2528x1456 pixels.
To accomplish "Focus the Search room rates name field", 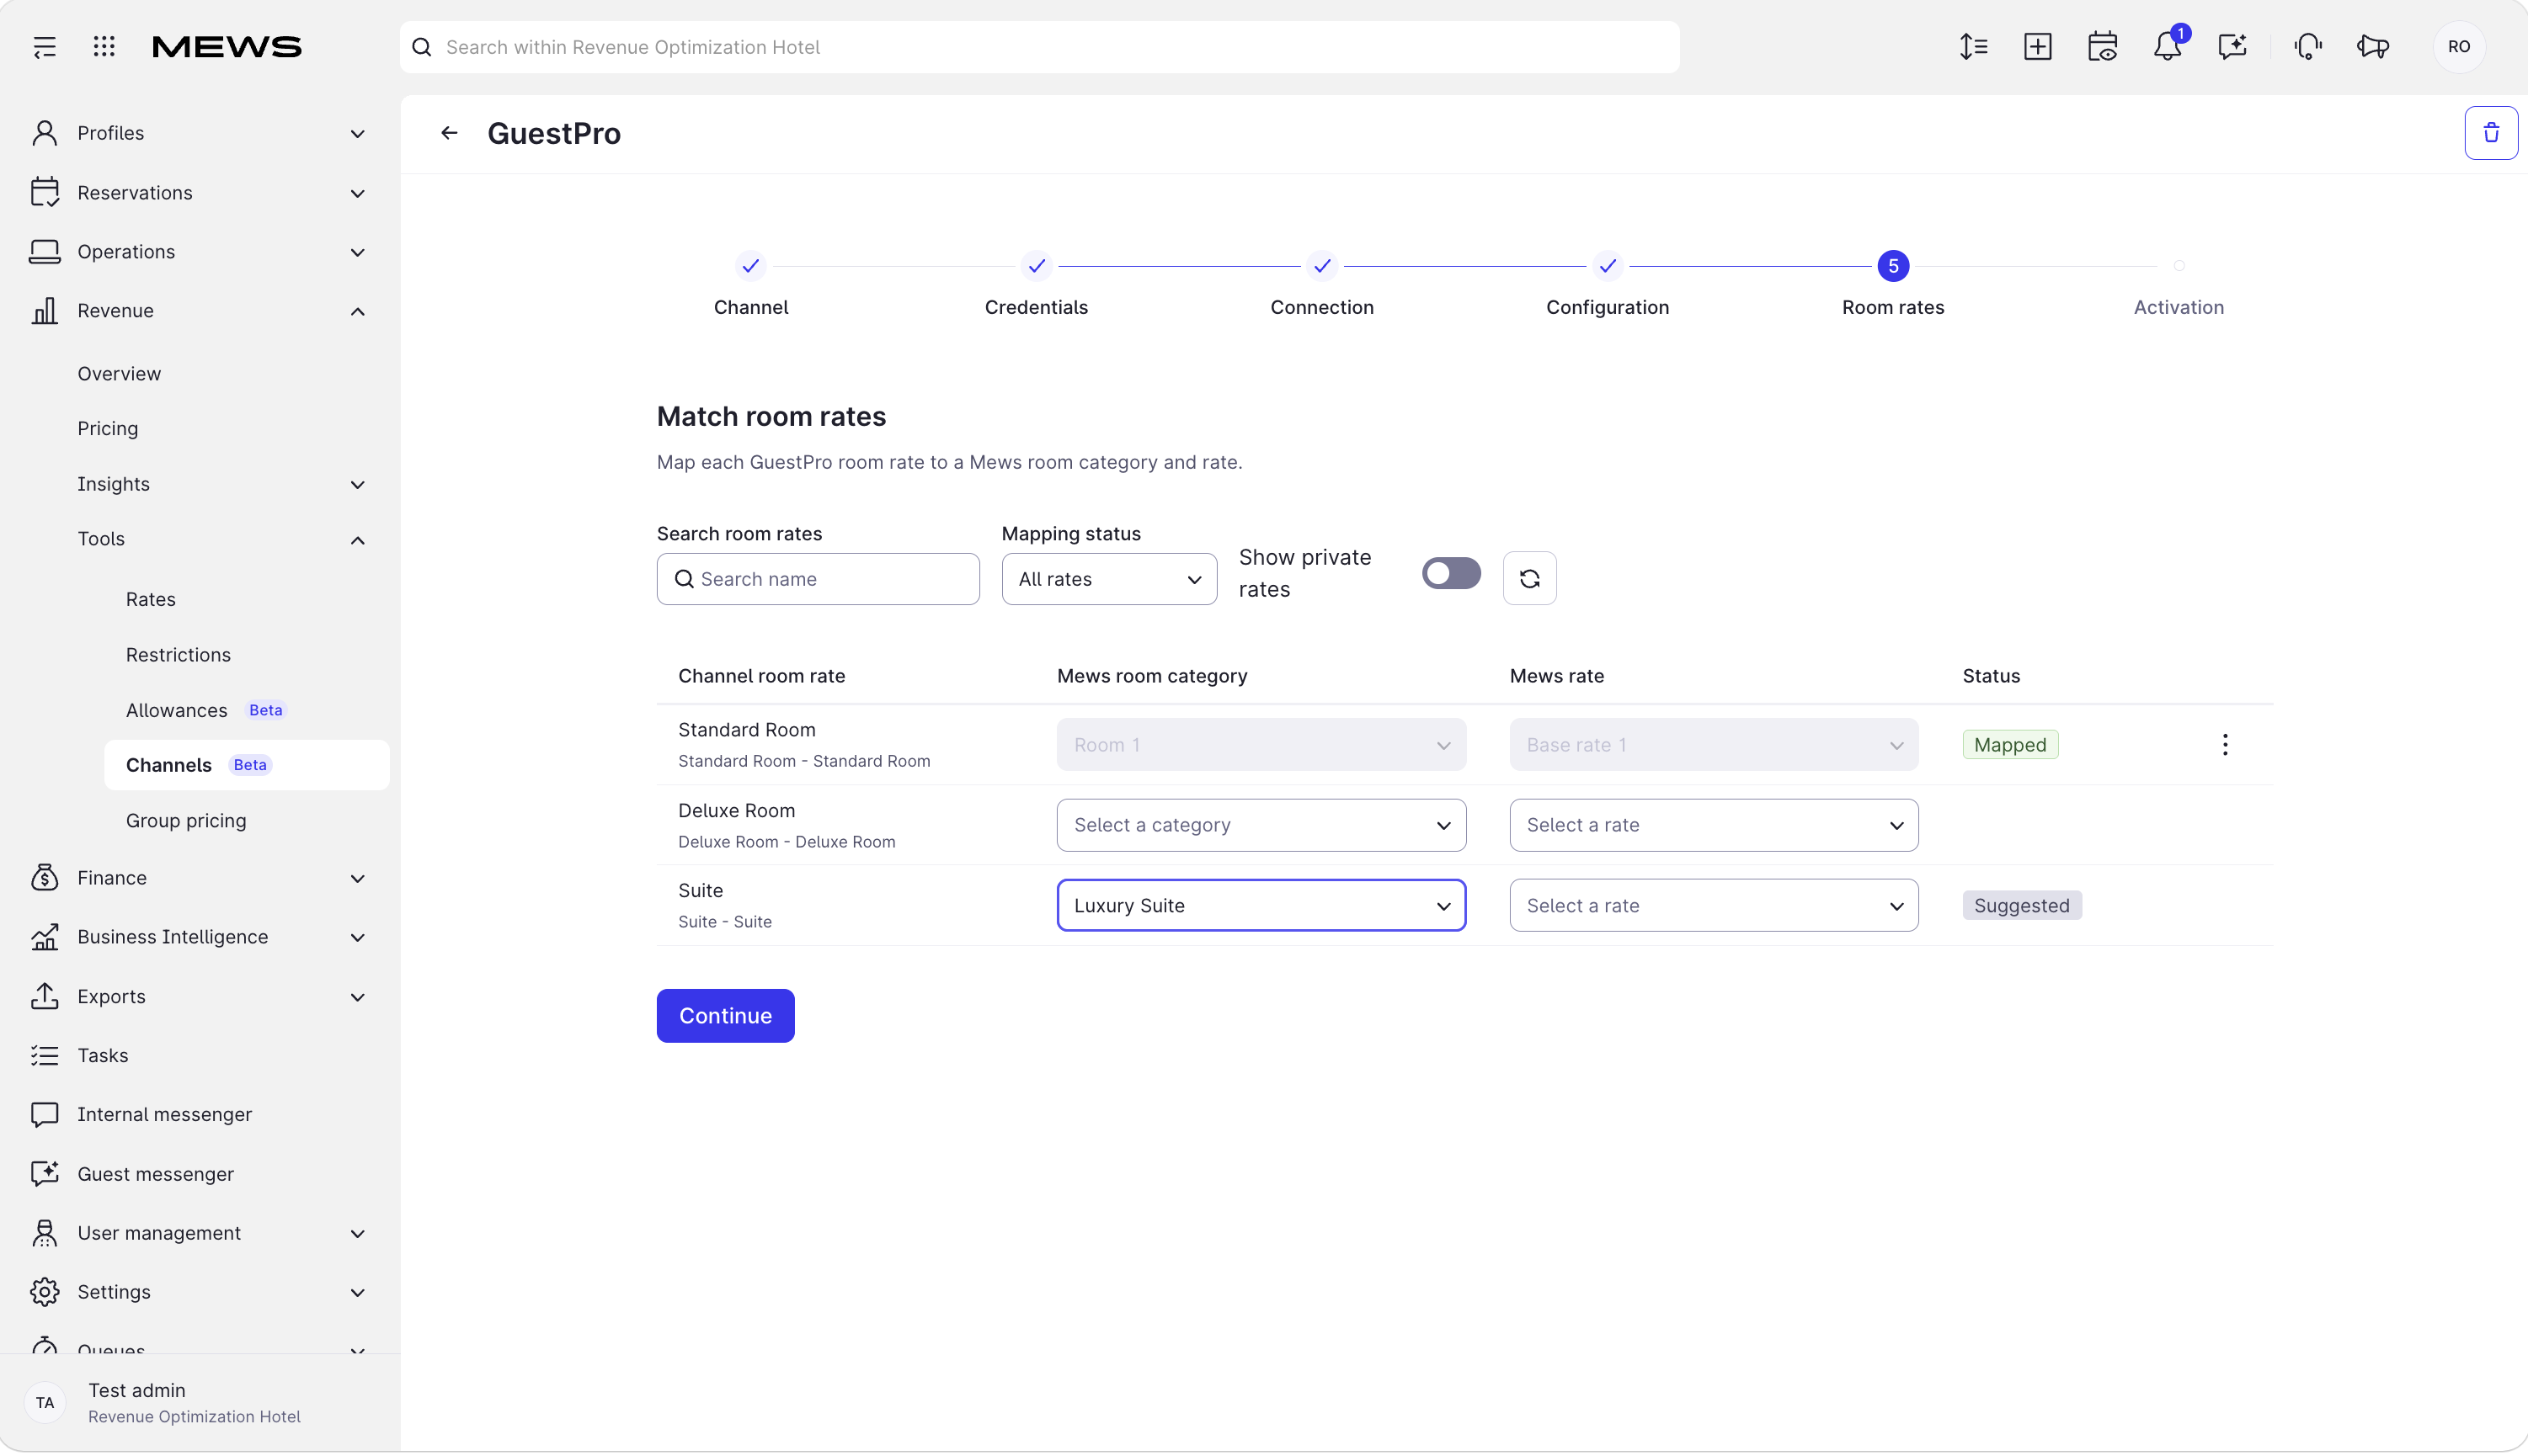I will (818, 579).
